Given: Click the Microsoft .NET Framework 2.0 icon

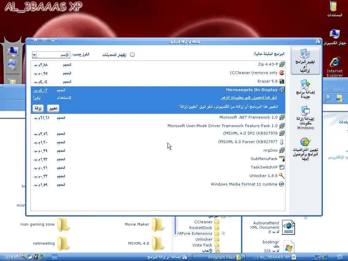Looking at the screenshot, I should 282,117.
